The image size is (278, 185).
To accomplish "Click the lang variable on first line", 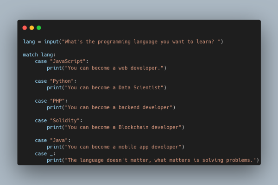I will click(x=29, y=42).
